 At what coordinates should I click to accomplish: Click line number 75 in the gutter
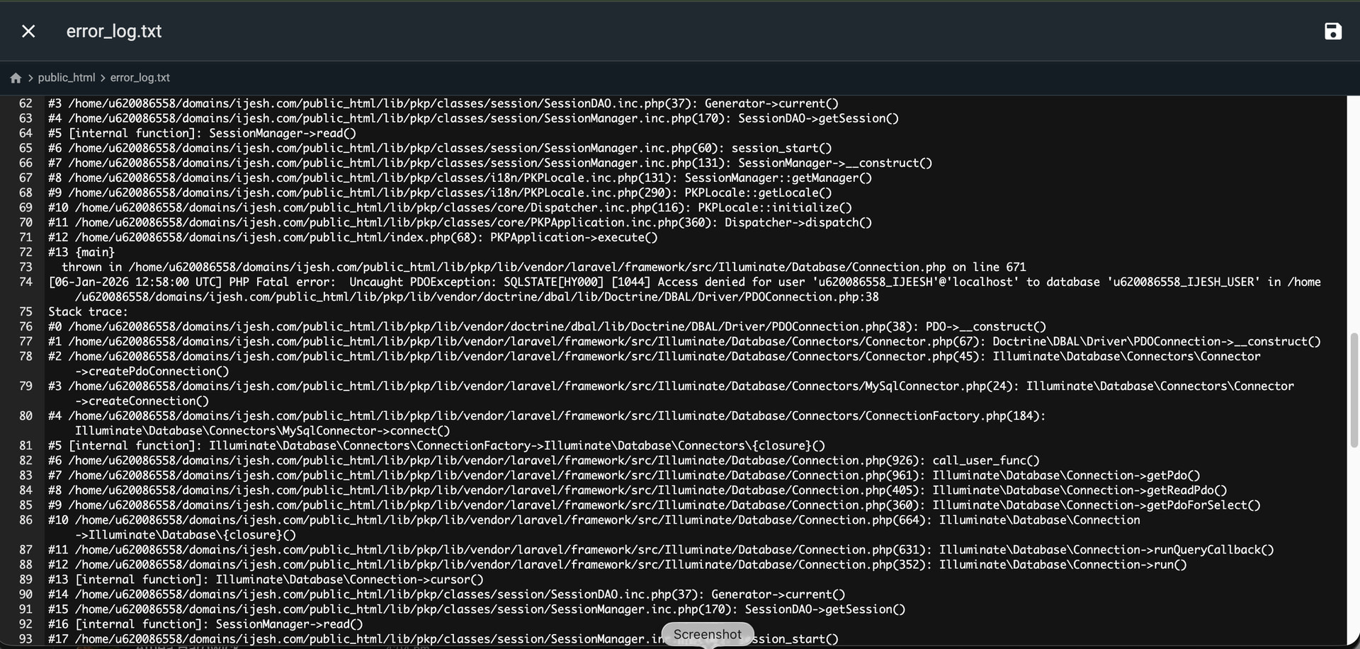pyautogui.click(x=25, y=311)
